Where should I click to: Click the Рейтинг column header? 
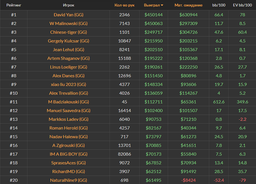point(14,5)
